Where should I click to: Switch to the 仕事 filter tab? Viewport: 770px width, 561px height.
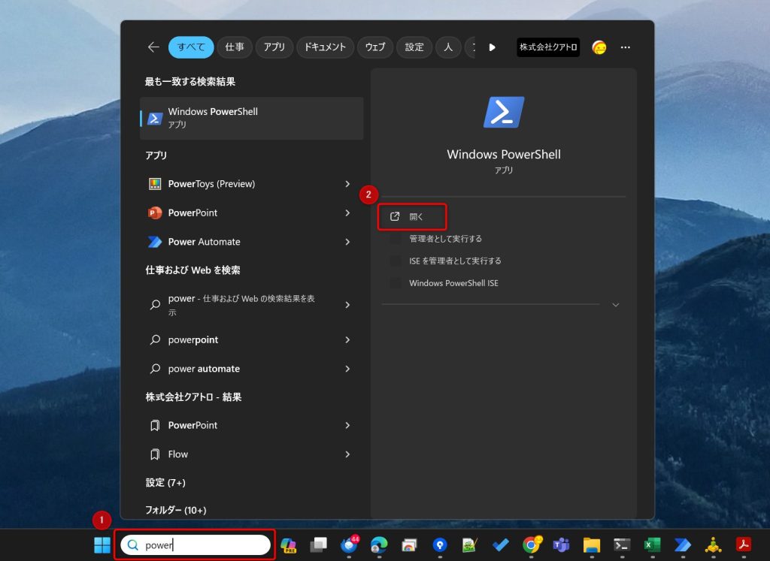[235, 47]
